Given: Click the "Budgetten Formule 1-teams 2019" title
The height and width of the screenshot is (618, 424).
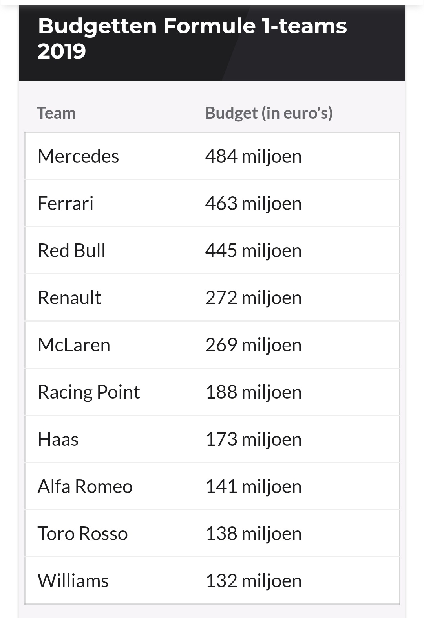Looking at the screenshot, I should (x=192, y=39).
